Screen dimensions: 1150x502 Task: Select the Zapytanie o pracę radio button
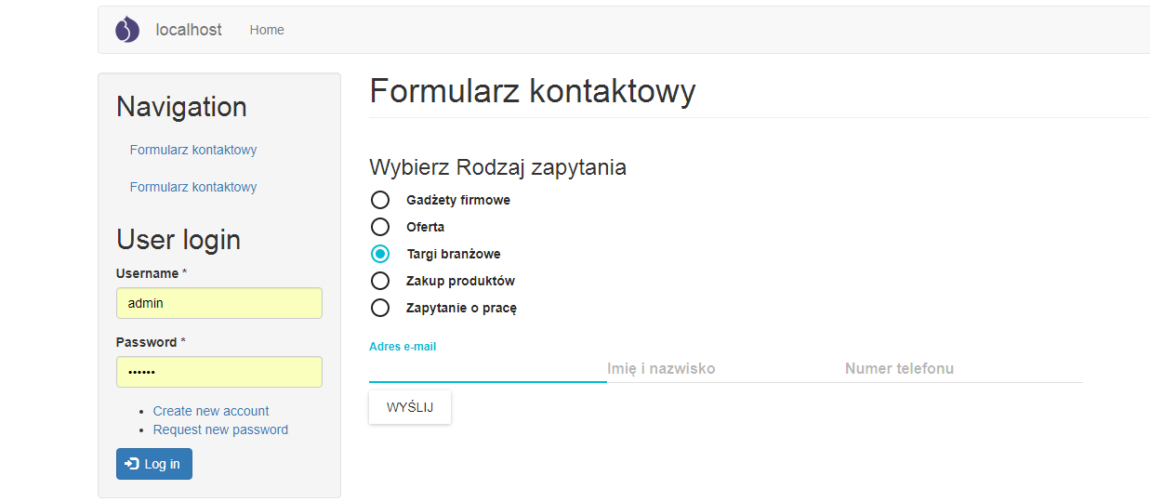(380, 308)
